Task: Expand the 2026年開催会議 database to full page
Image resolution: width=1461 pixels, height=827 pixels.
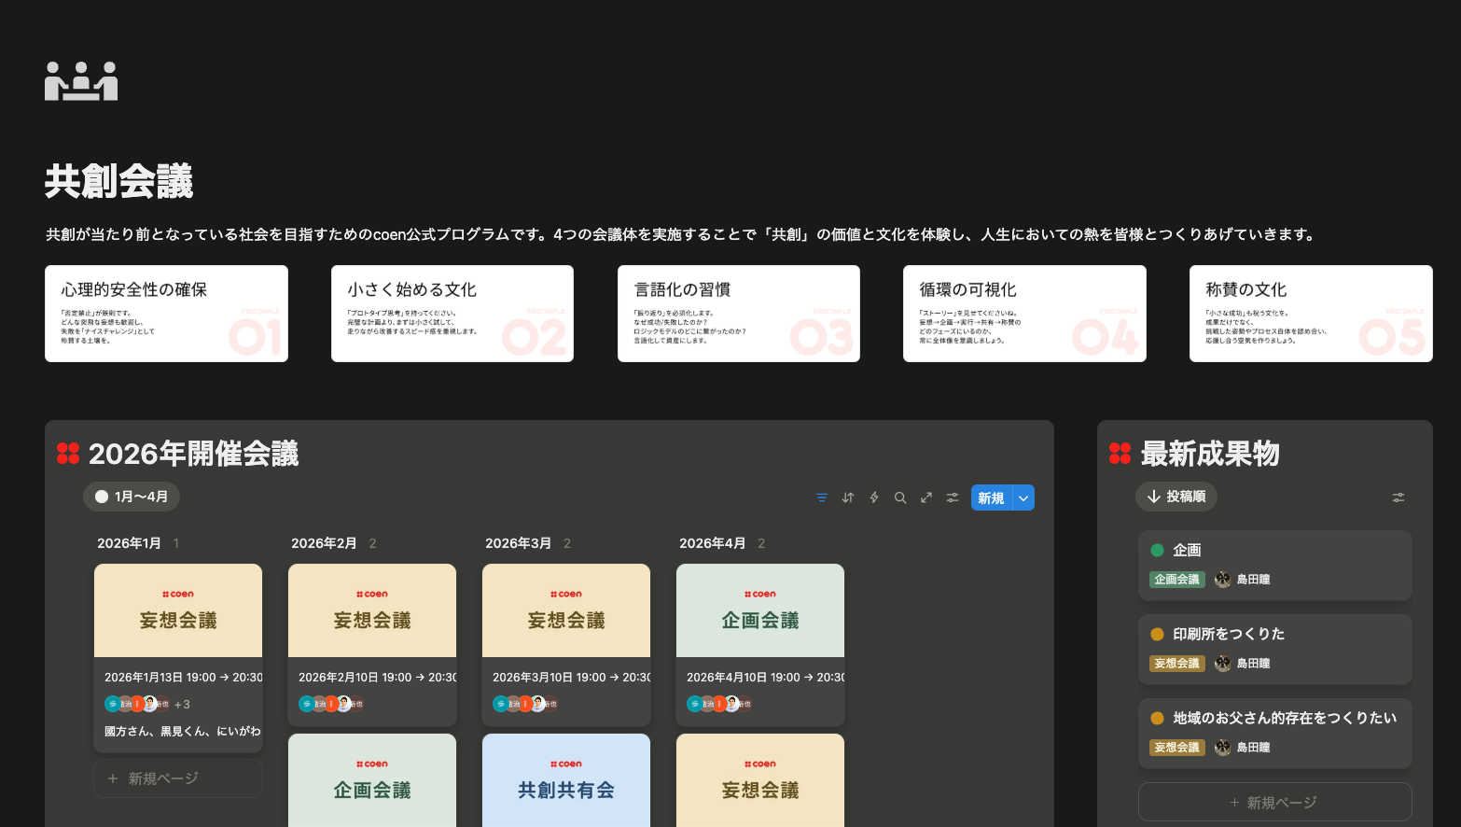Action: (926, 498)
